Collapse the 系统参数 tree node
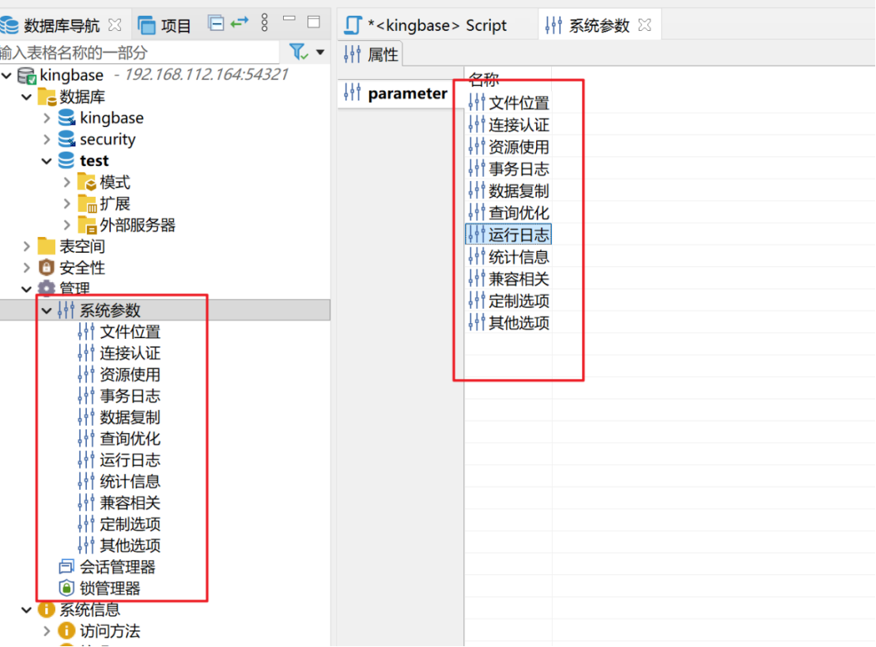Viewport: 876px width, 647px height. [x=47, y=310]
